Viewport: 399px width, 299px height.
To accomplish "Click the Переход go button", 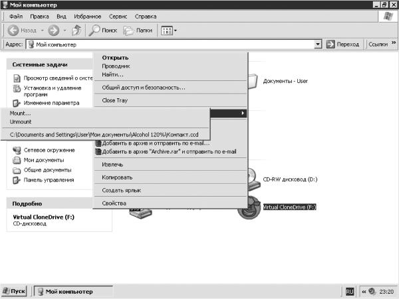I will pyautogui.click(x=342, y=45).
